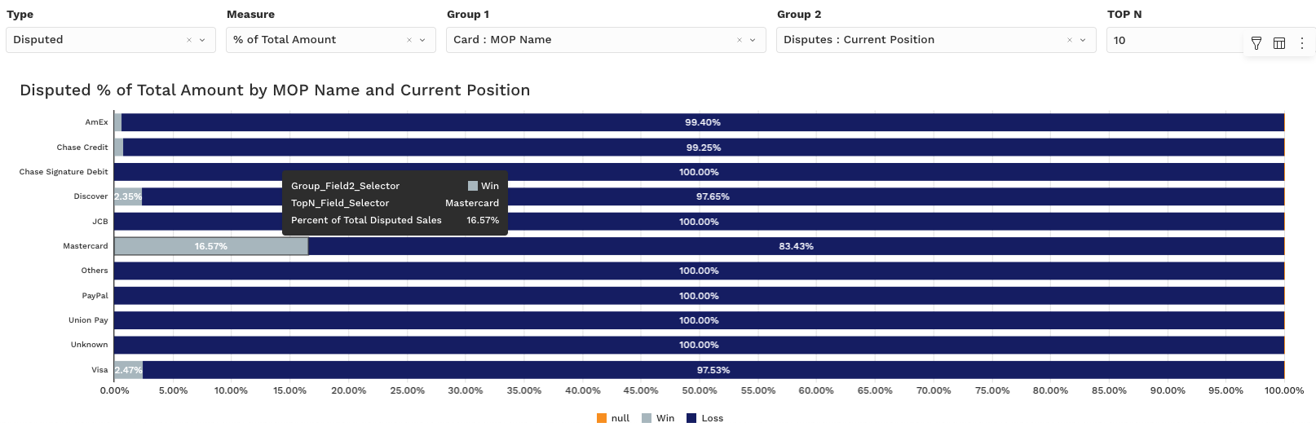Click the Visa Loss bar 97.53%
Screen dimensions: 1316x423
[x=713, y=370]
